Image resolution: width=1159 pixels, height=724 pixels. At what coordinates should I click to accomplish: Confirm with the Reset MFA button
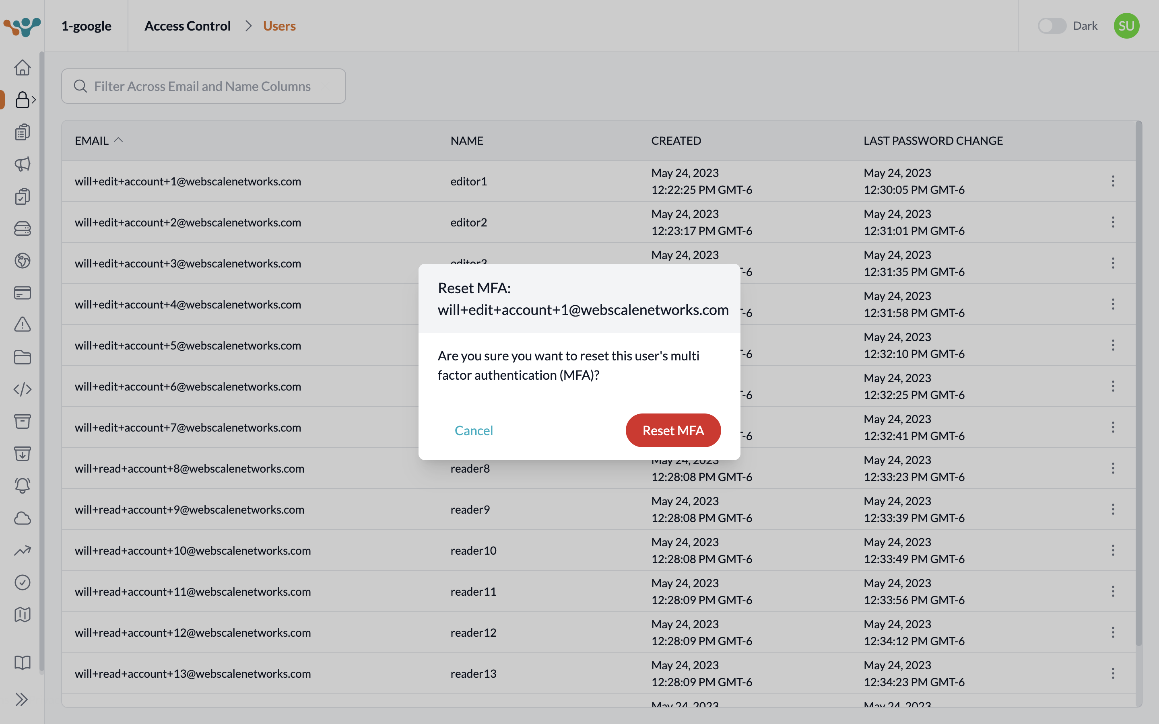pyautogui.click(x=672, y=430)
